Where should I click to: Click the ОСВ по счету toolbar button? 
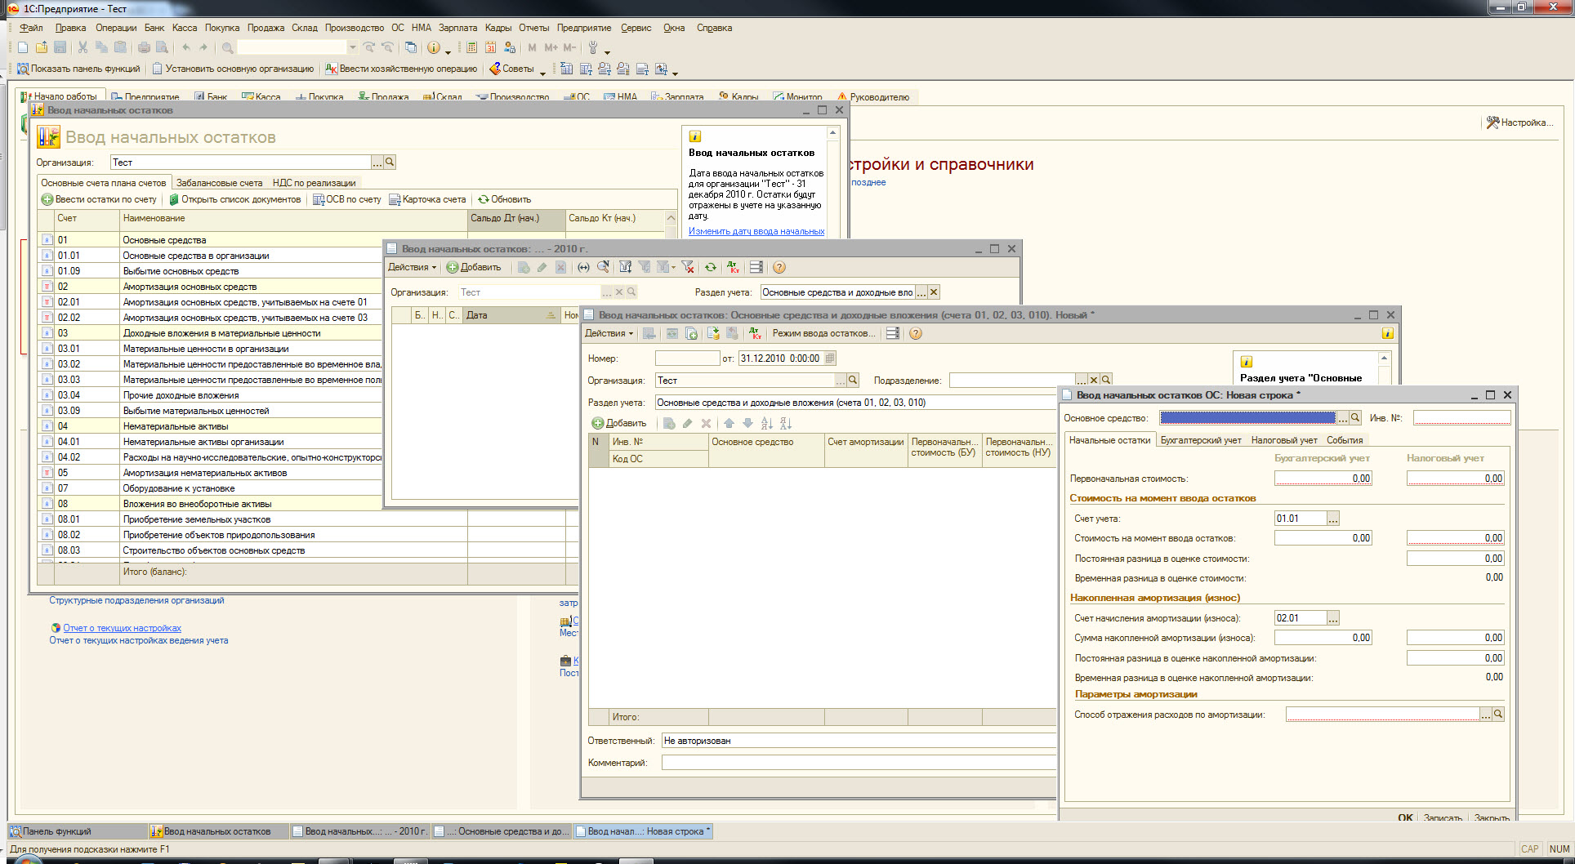pyautogui.click(x=347, y=199)
